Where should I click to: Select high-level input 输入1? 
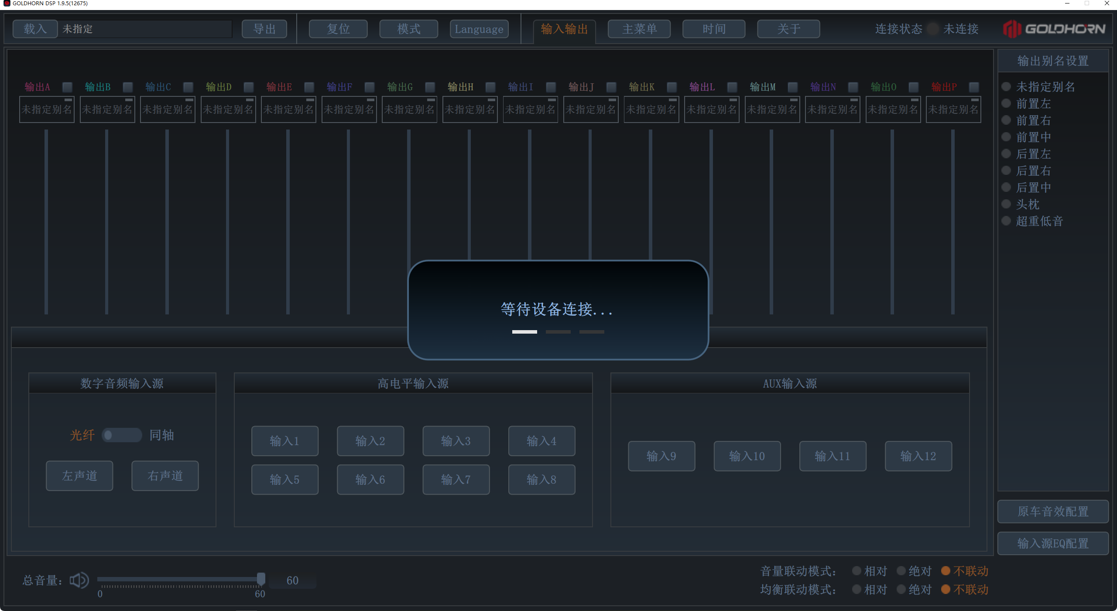point(284,441)
